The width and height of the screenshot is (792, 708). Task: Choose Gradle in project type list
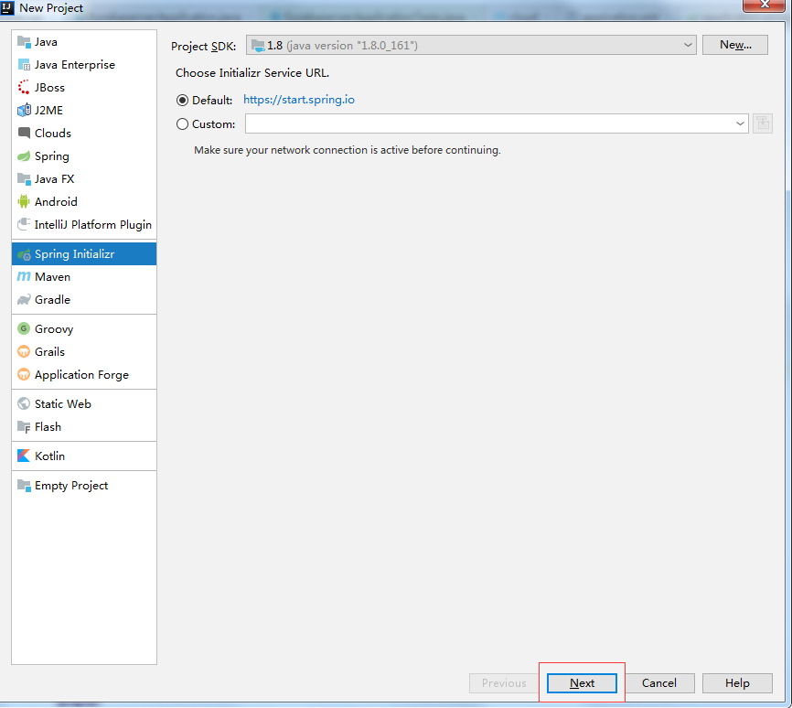(84, 300)
